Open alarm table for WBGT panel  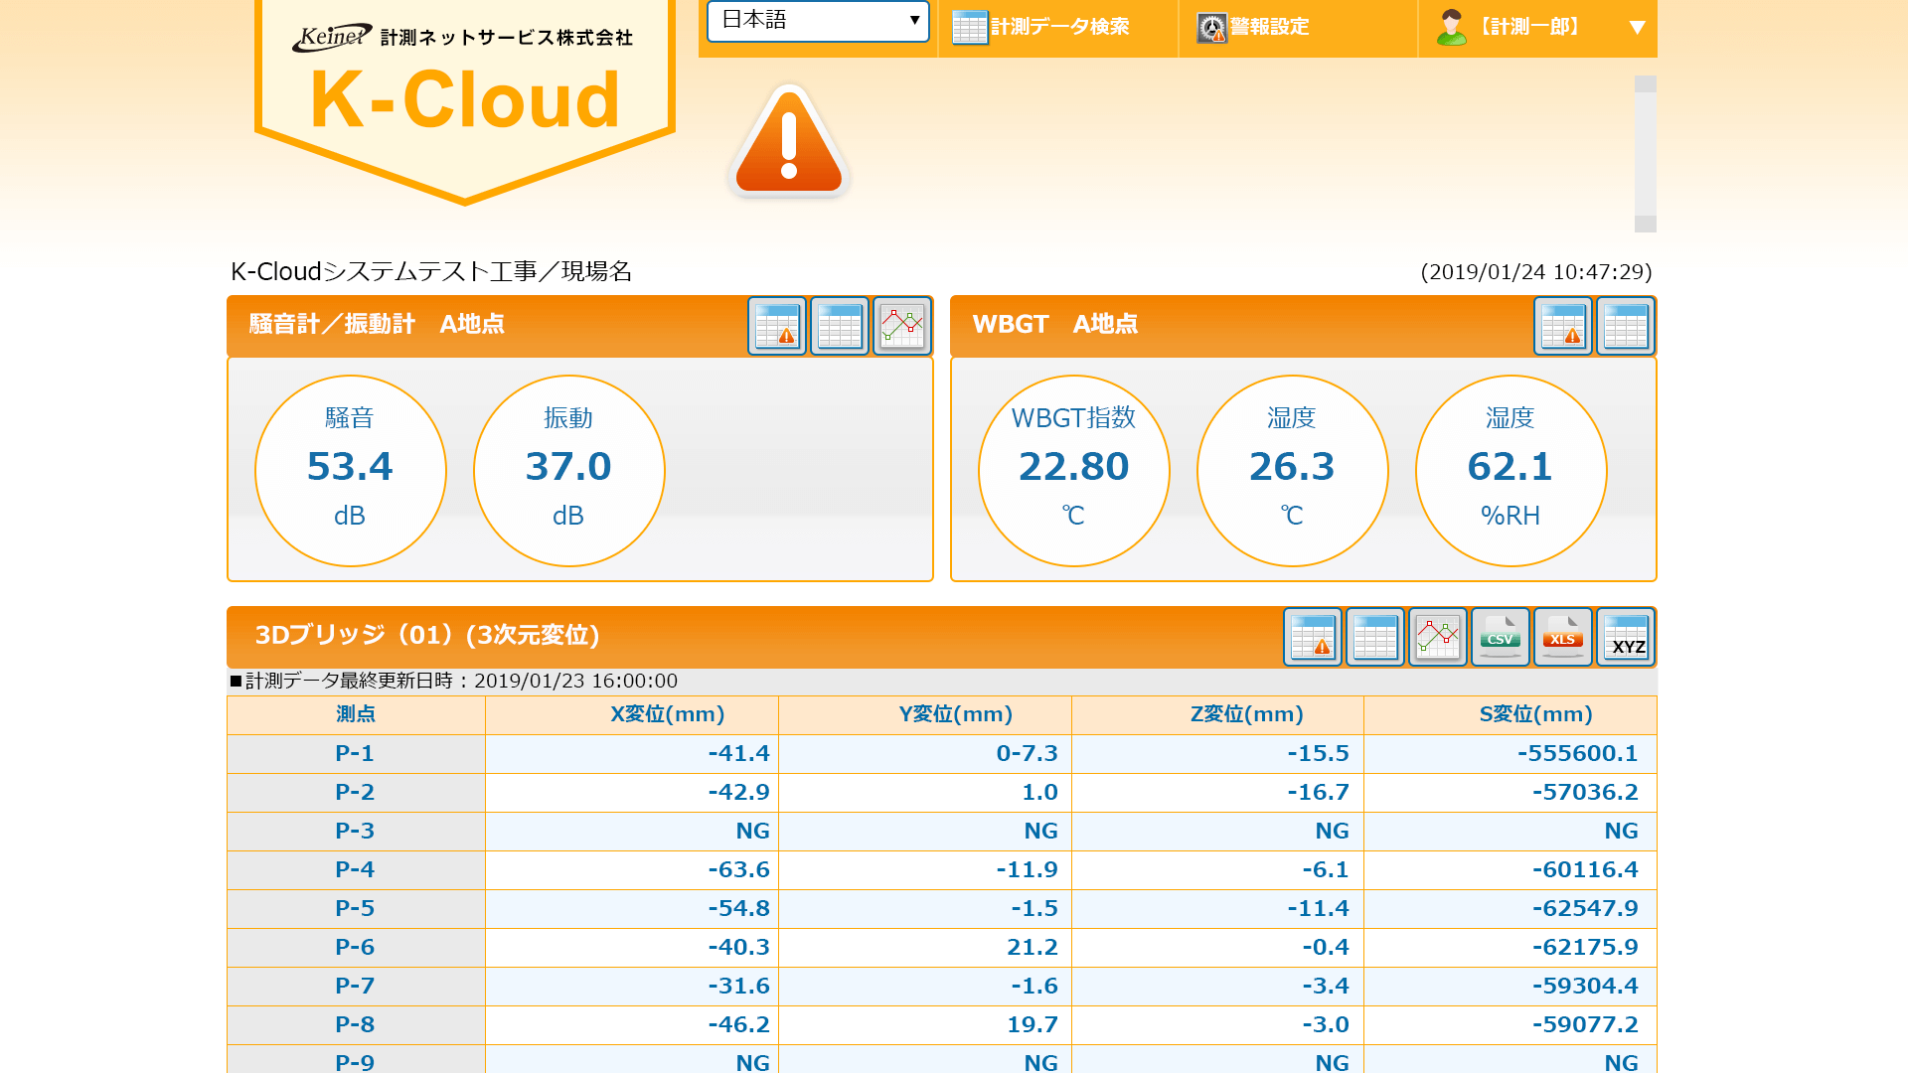[1563, 326]
